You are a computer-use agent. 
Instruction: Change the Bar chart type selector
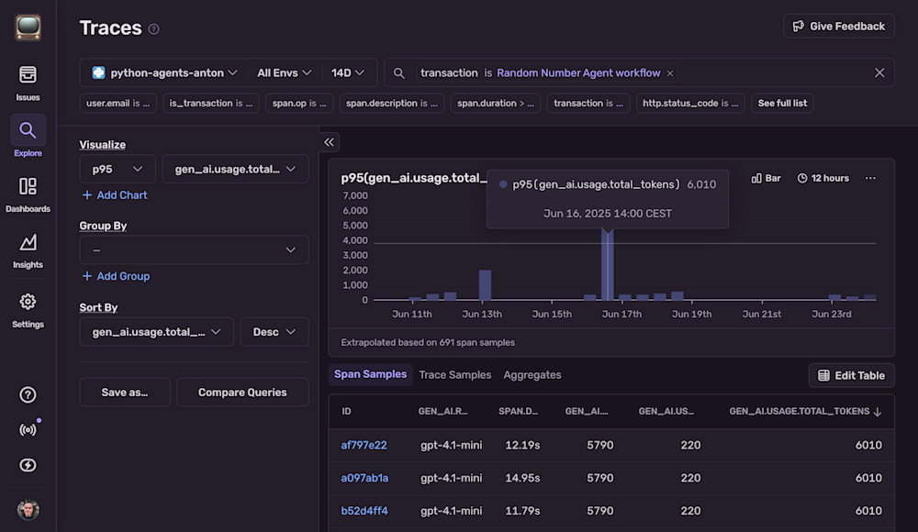766,178
